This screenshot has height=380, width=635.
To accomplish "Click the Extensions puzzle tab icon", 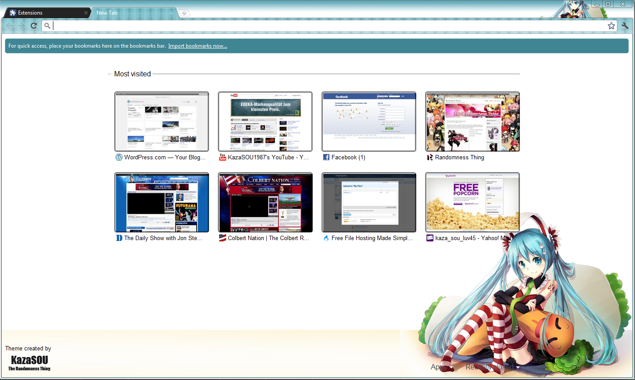I will [x=13, y=13].
